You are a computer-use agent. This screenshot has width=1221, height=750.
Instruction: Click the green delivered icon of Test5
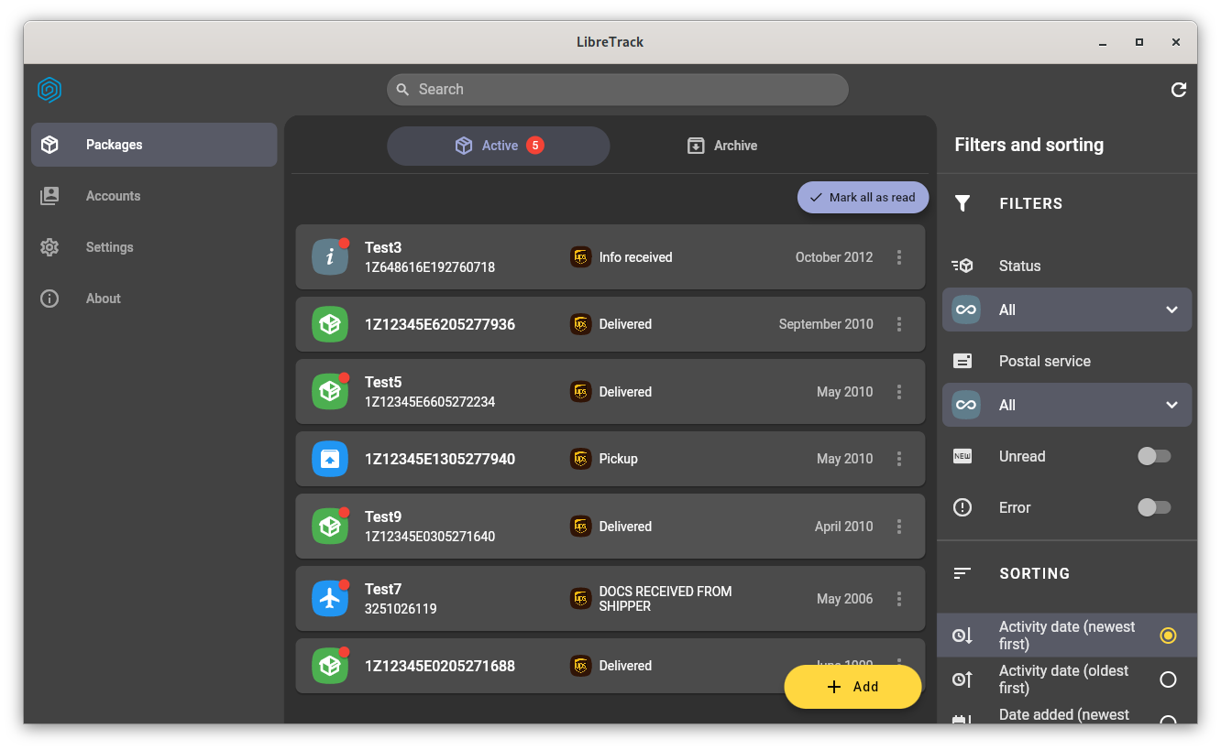click(x=330, y=392)
